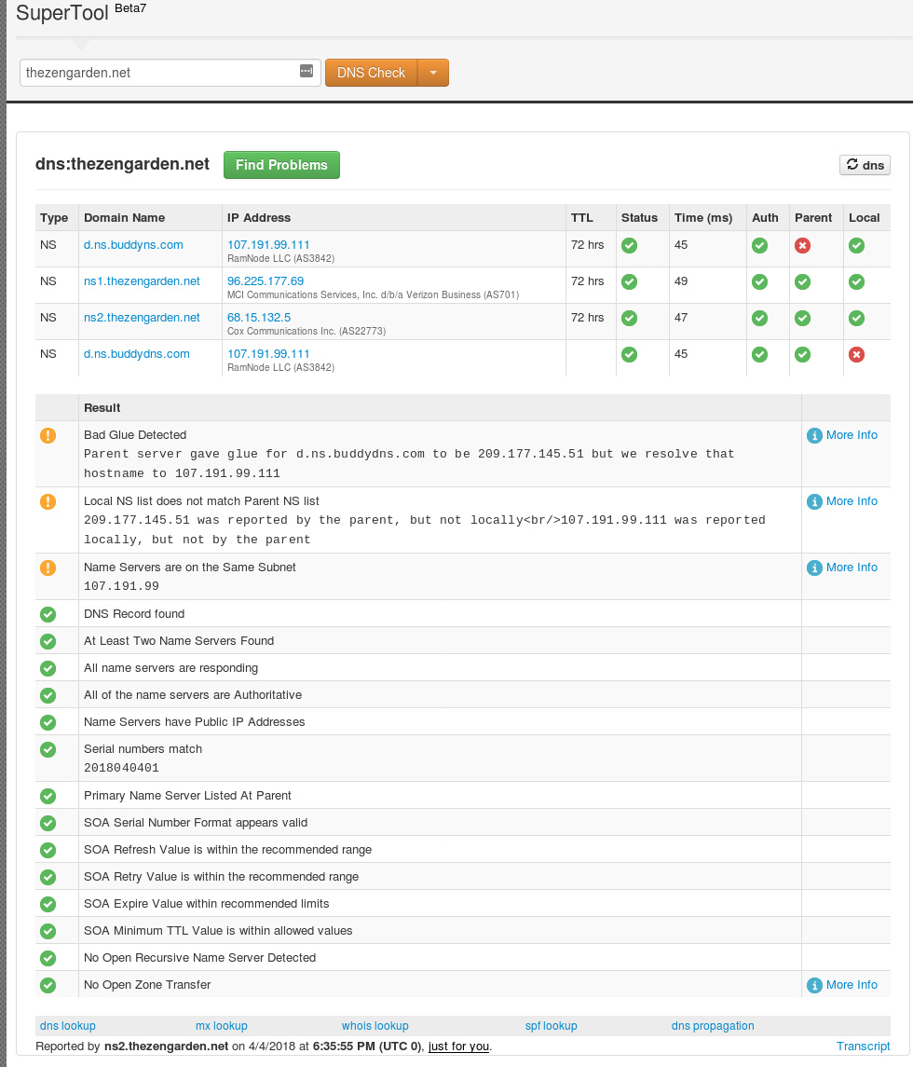Viewport: 913px width, 1067px height.
Task: Select the serial number 2018040401 text
Action: [x=121, y=768]
